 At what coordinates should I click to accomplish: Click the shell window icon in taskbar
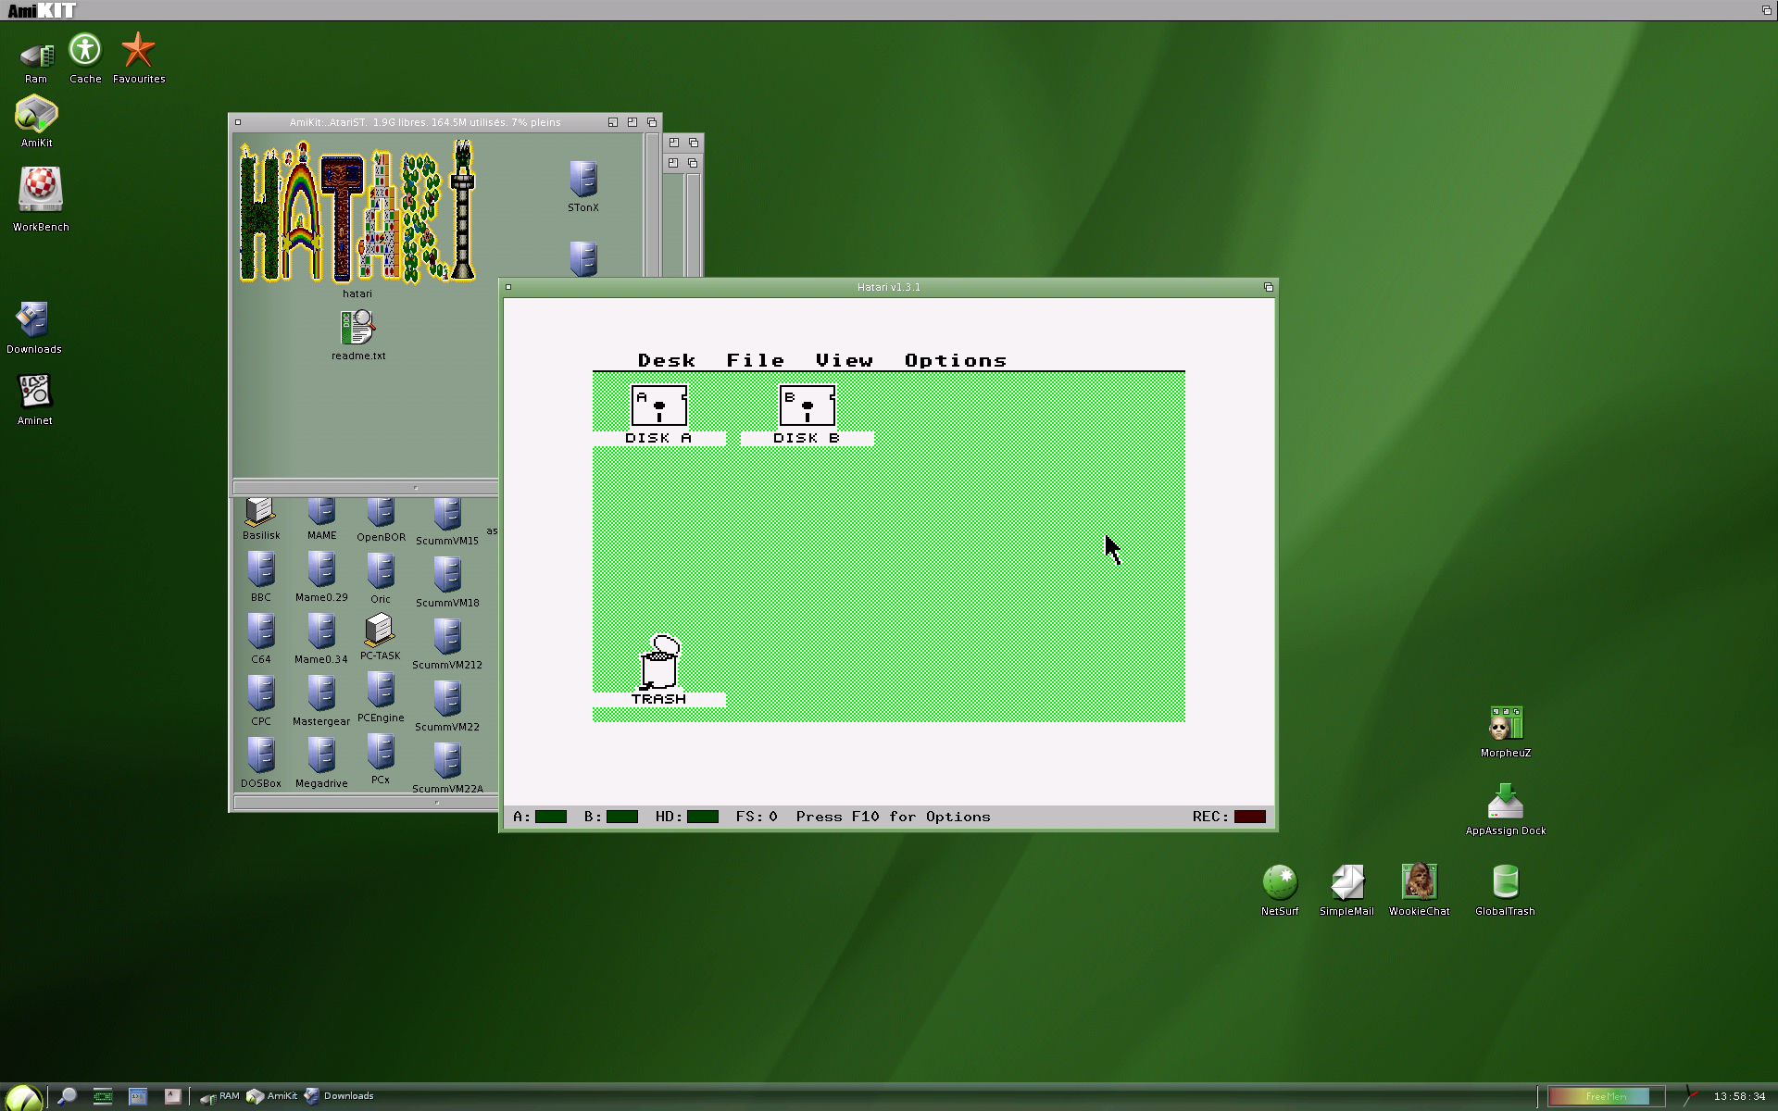tap(138, 1096)
